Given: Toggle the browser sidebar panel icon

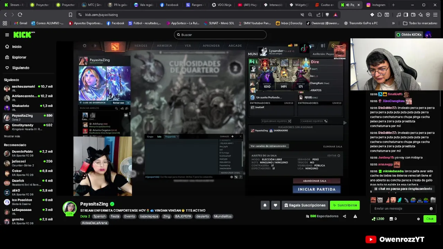Looking at the screenshot, I should [406, 15].
